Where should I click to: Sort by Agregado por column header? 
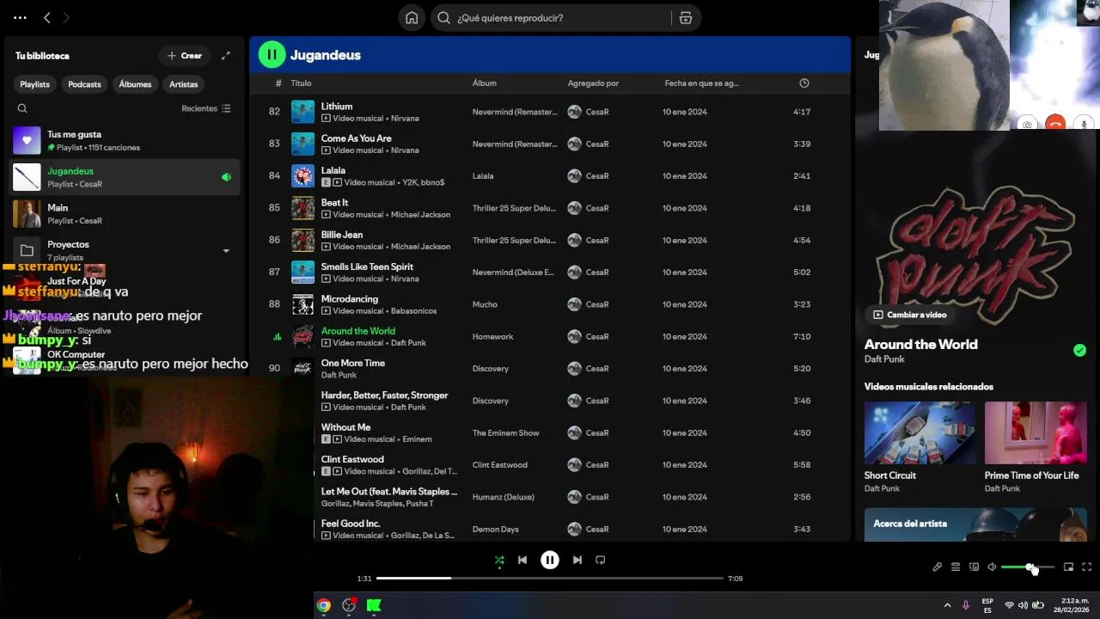[593, 83]
